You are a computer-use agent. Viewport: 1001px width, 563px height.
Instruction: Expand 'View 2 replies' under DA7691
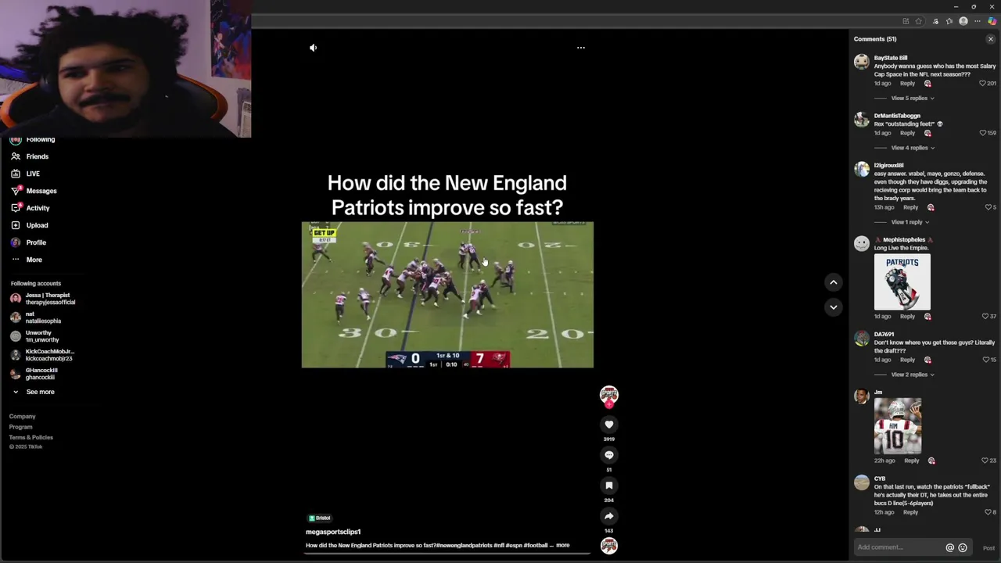[x=912, y=375]
